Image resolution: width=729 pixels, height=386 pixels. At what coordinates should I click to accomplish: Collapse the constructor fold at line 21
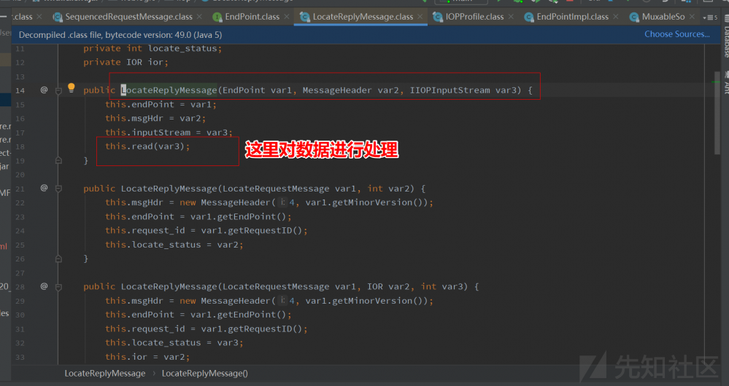[x=58, y=189]
